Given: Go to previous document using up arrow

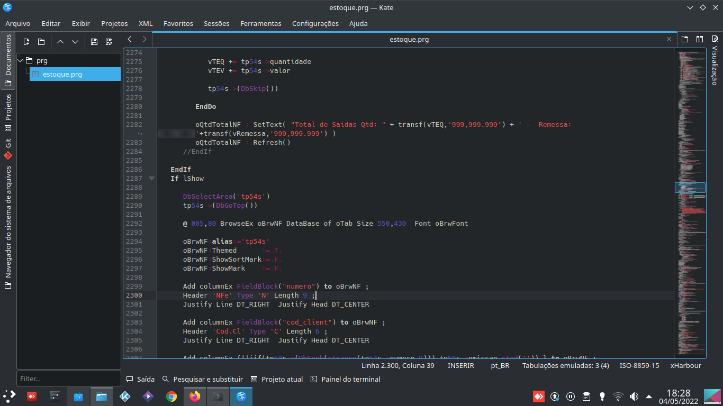Looking at the screenshot, I should click(x=60, y=42).
